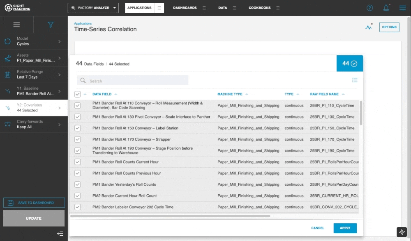Uncheck PM1 Bander Roll Counts Current Hour
This screenshot has width=411, height=241.
(x=77, y=162)
